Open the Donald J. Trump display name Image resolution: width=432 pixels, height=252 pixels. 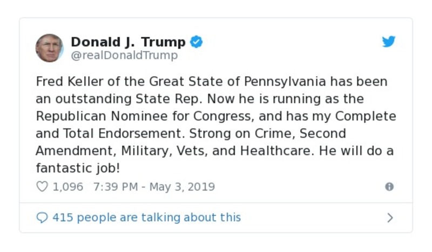(x=128, y=42)
